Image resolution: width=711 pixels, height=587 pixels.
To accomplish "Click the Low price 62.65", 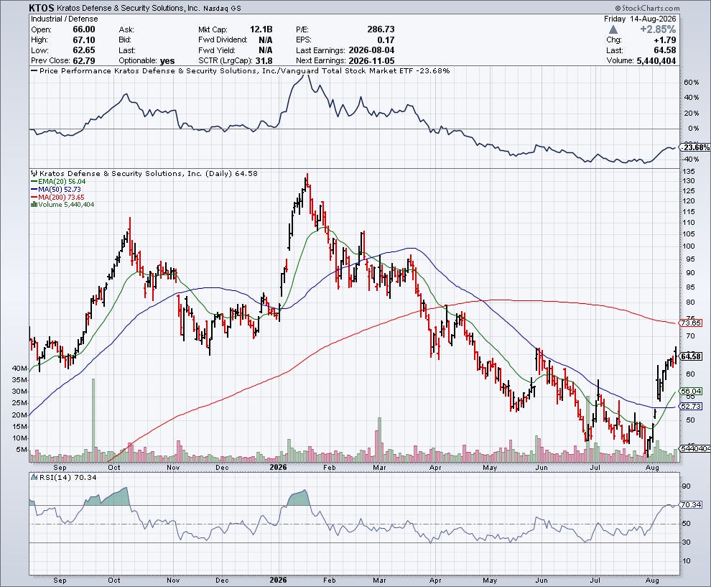I will 84,50.
